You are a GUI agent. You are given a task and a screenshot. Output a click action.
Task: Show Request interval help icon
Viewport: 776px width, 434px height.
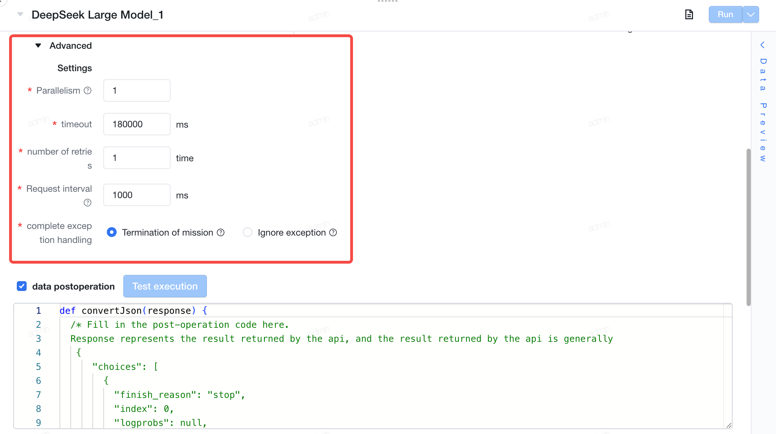[x=88, y=203]
